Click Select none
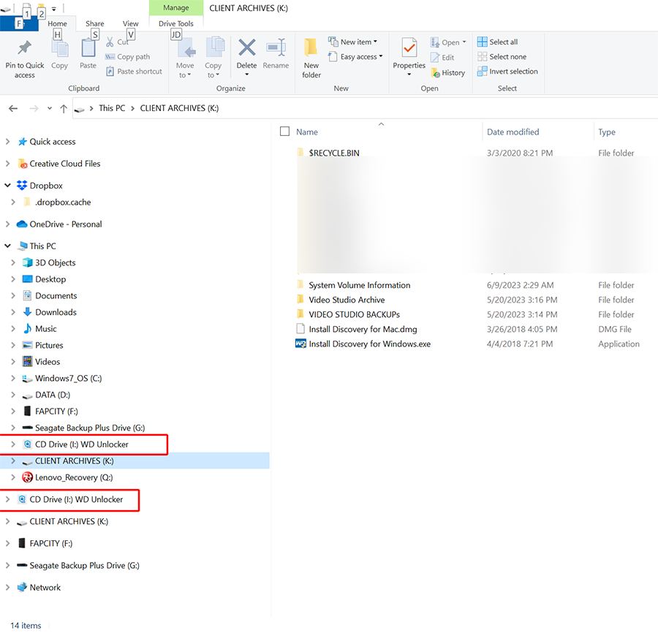 click(x=502, y=56)
